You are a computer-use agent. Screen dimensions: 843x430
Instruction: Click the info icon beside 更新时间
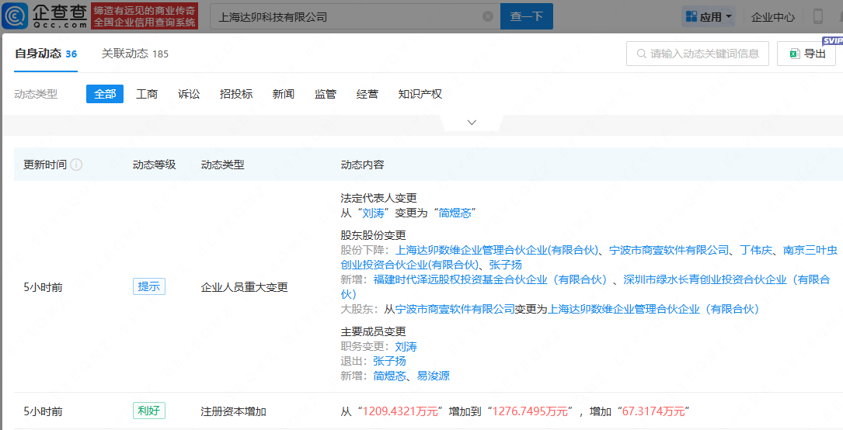77,165
